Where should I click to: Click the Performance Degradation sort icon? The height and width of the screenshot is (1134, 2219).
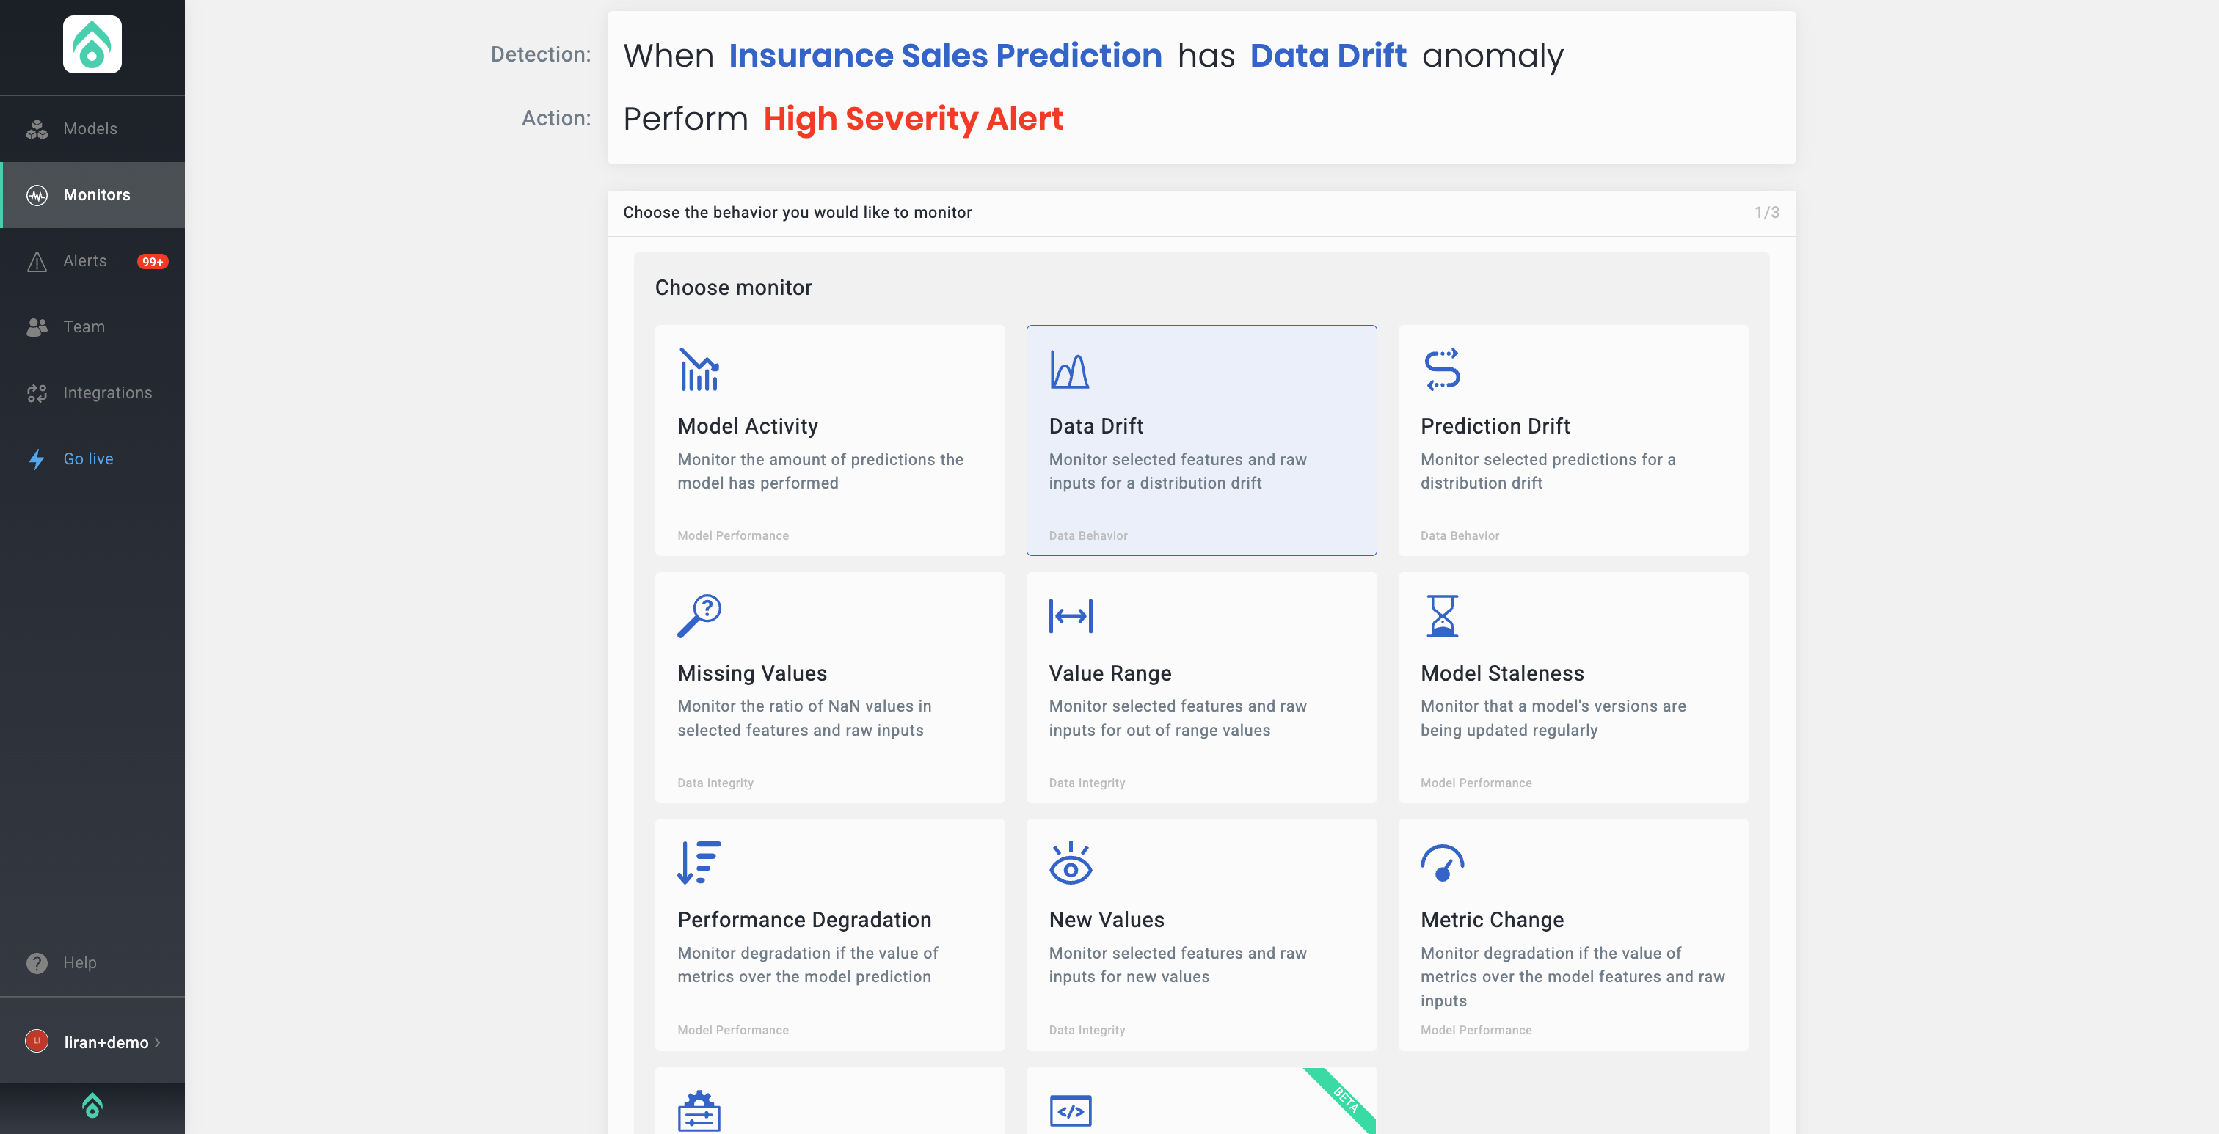click(x=699, y=863)
